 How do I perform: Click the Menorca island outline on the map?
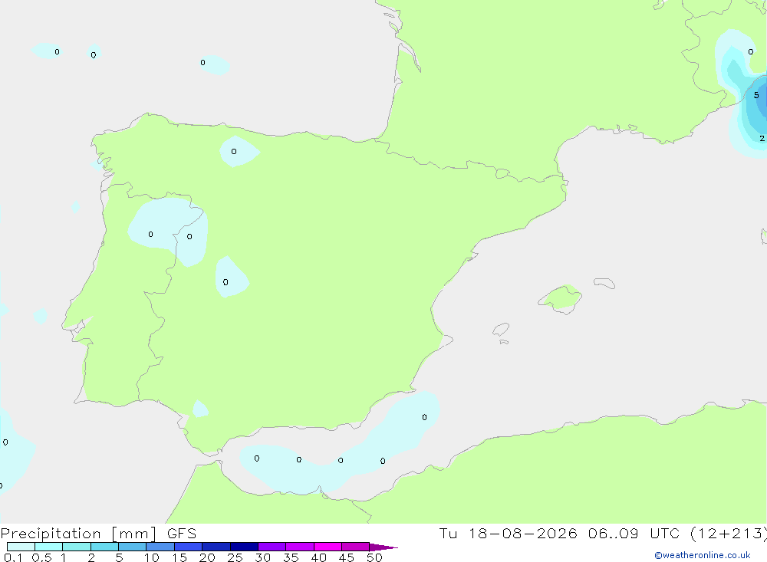tap(604, 283)
